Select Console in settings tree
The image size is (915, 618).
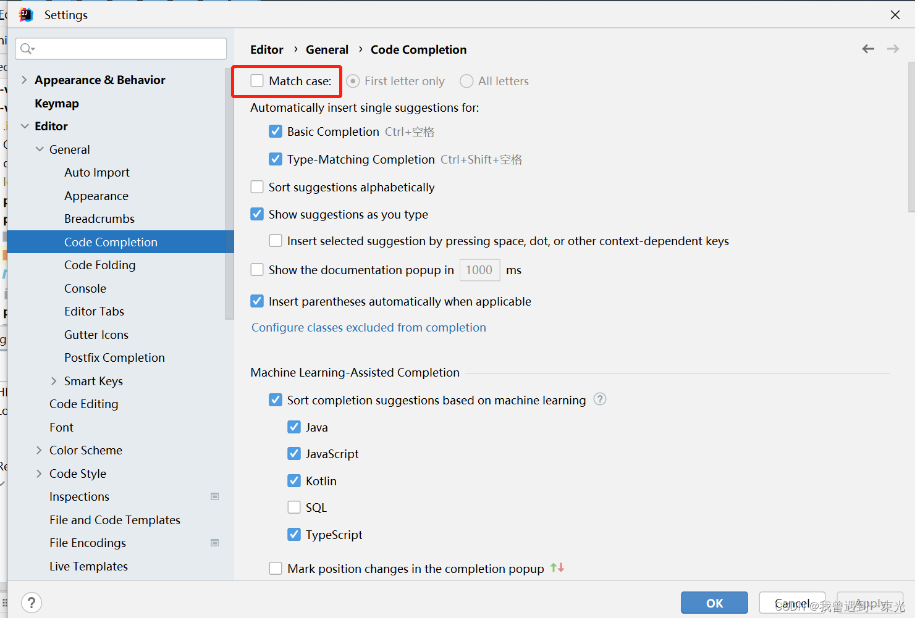pyautogui.click(x=85, y=288)
